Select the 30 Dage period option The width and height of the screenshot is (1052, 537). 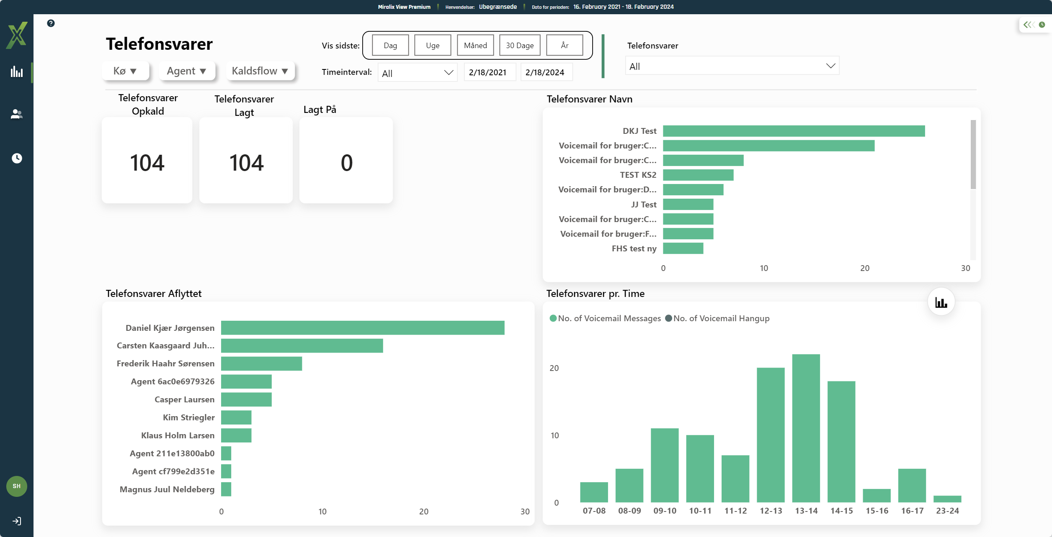click(519, 45)
